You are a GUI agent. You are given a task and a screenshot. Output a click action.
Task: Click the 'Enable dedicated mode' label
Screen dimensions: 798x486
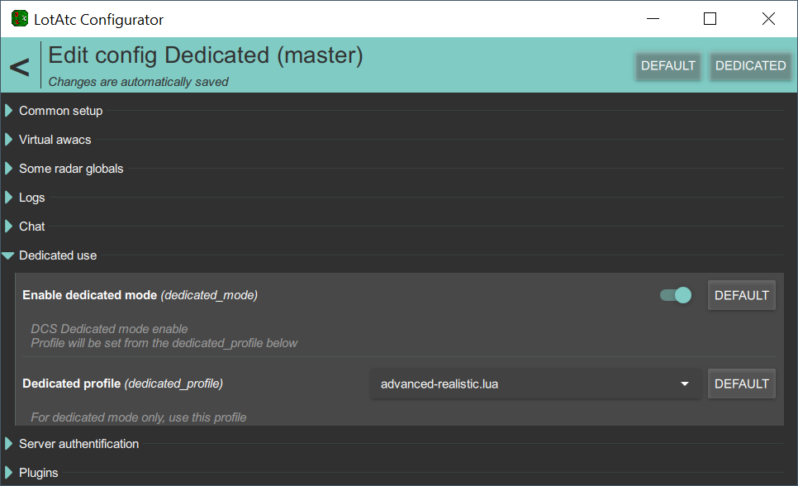coord(89,295)
